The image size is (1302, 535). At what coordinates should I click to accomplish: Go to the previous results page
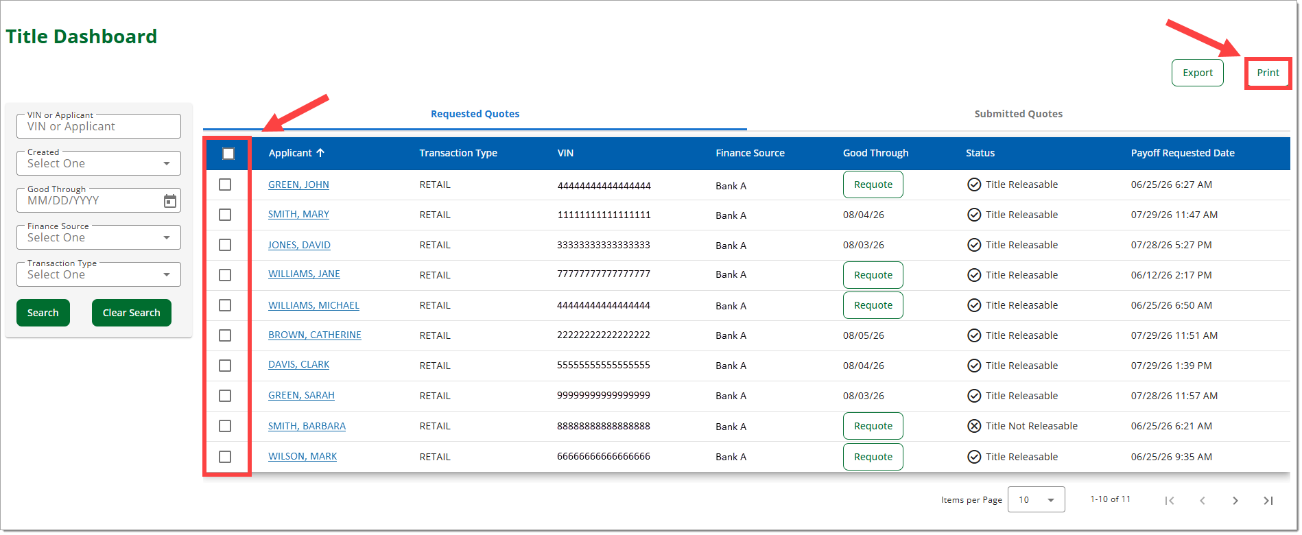[x=1203, y=501]
